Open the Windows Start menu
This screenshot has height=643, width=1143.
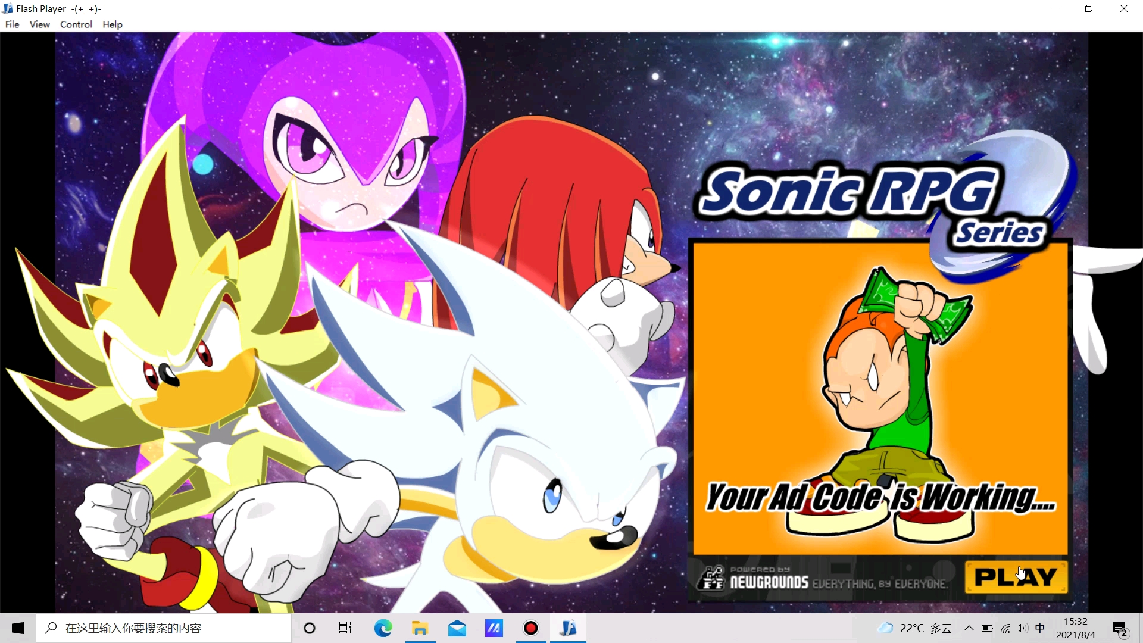tap(18, 628)
